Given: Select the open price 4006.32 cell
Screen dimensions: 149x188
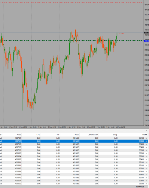Looking at the screenshot, I should pyautogui.click(x=18, y=184).
